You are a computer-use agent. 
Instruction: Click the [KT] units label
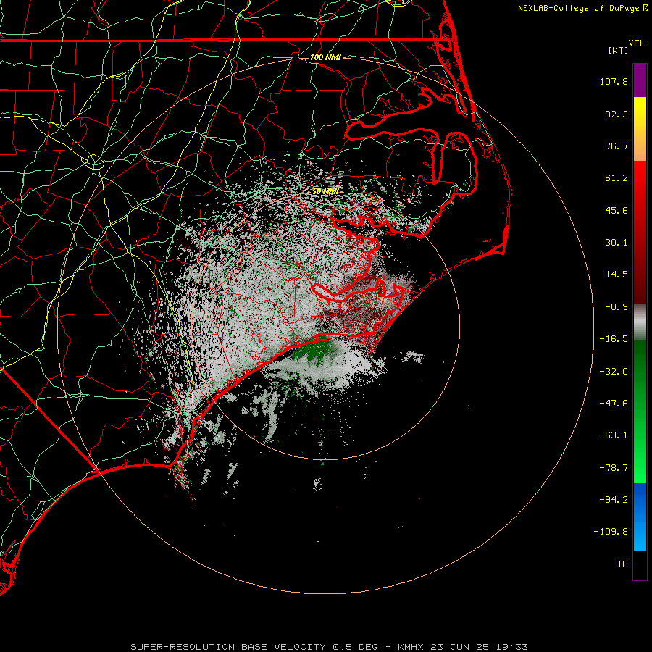[619, 50]
